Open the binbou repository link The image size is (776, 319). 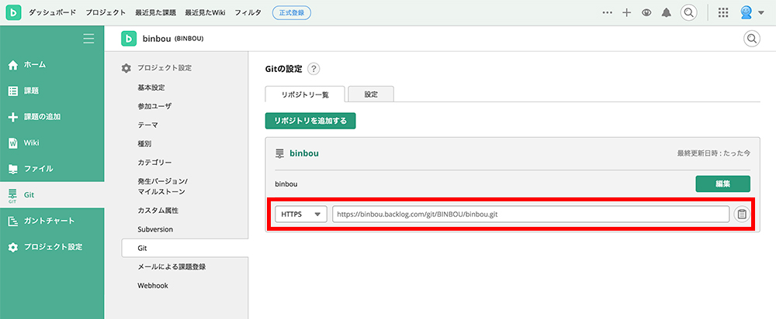pos(304,153)
